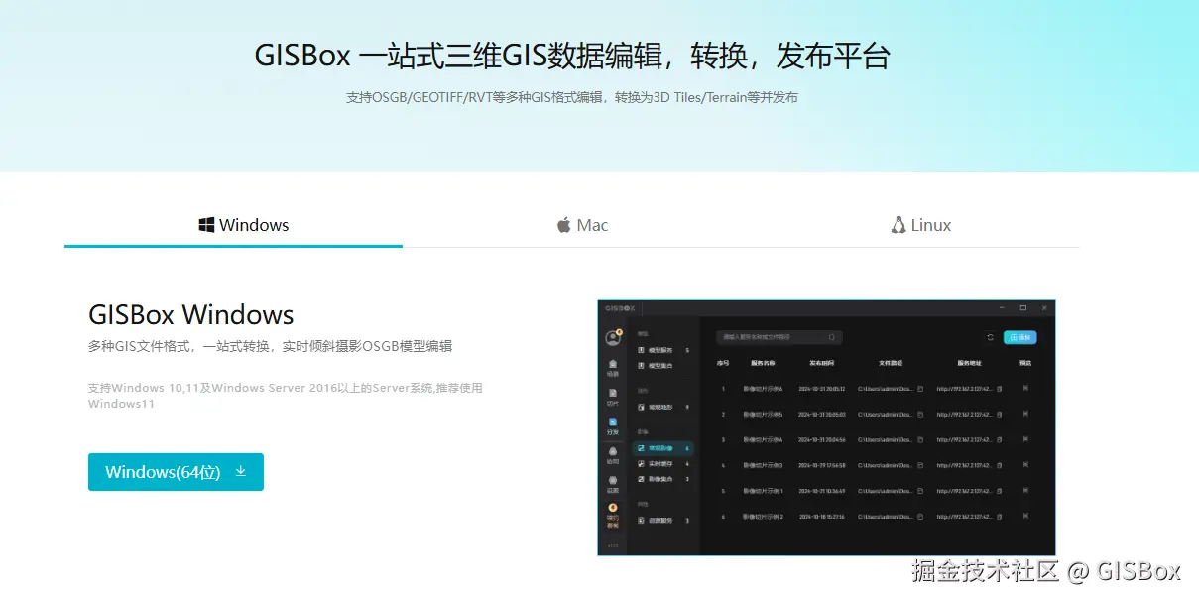This screenshot has width=1199, height=603.
Task: Click the publish time 2024-10-31 20:05:12
Action: point(822,389)
